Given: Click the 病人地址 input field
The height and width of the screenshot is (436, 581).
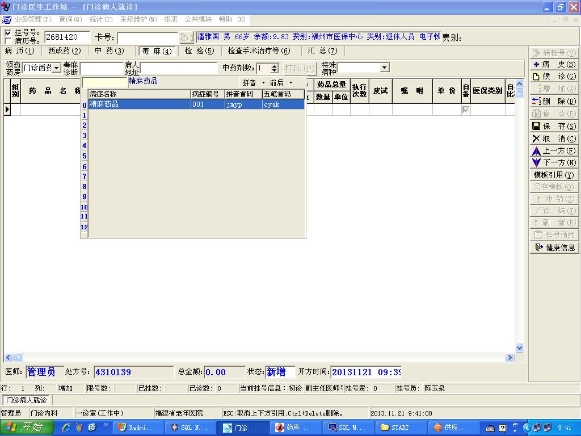Looking at the screenshot, I should tap(179, 68).
